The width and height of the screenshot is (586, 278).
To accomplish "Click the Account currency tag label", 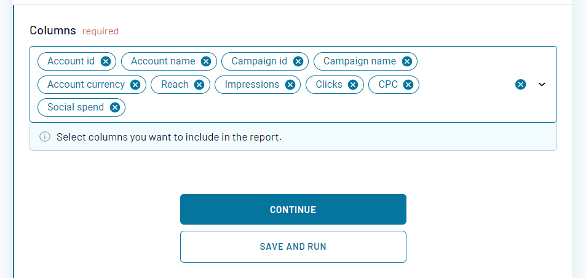I will pos(85,85).
